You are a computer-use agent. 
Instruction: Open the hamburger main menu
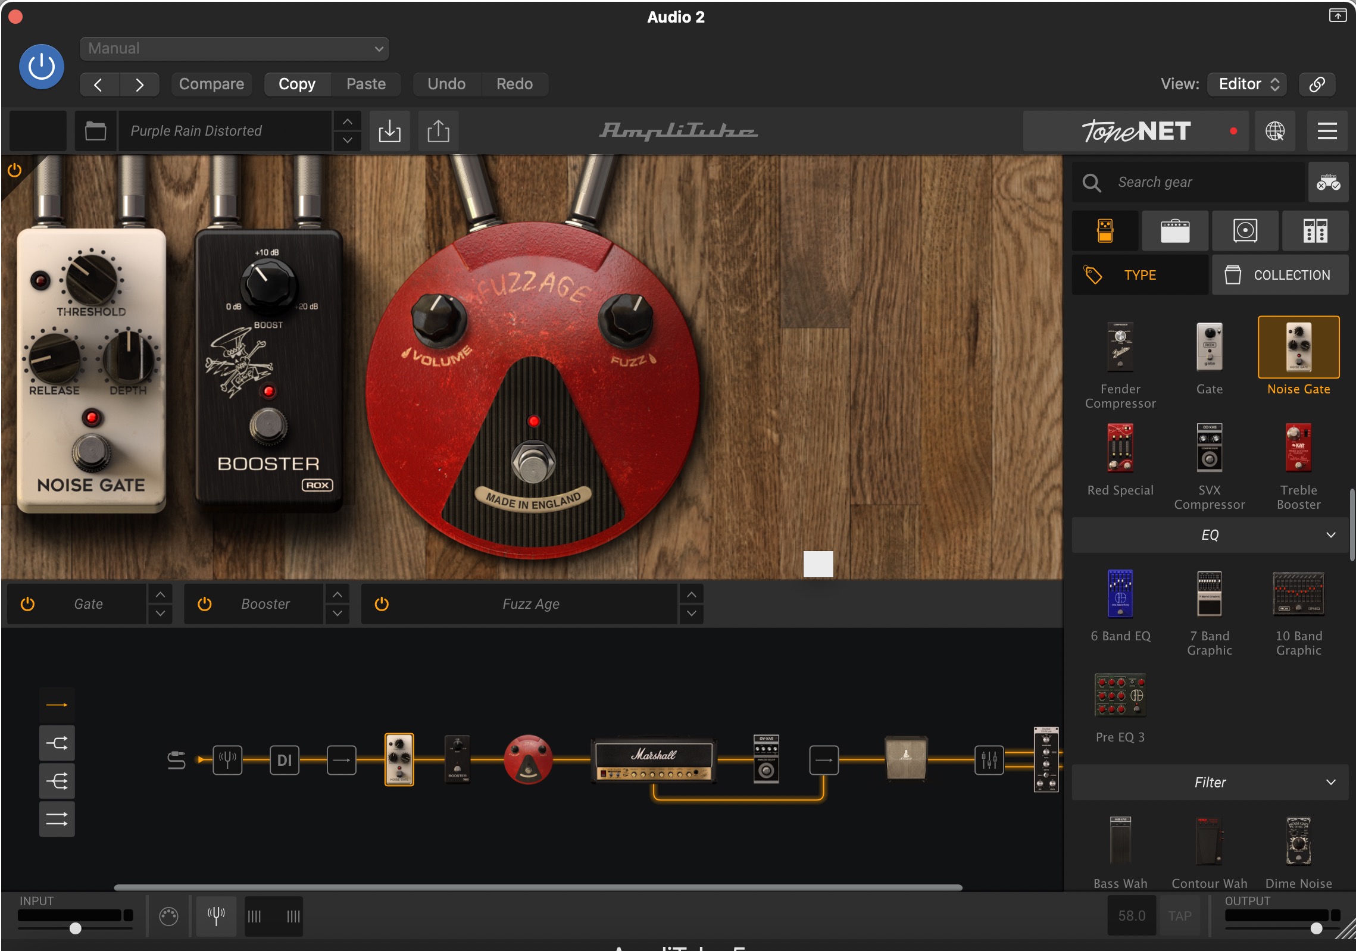[1327, 131]
